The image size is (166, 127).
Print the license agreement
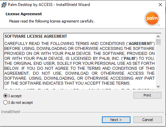147,95
